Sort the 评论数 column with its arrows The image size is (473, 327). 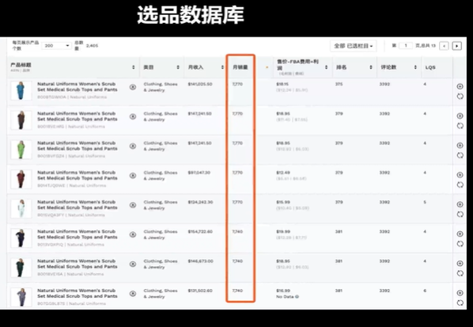(x=415, y=67)
